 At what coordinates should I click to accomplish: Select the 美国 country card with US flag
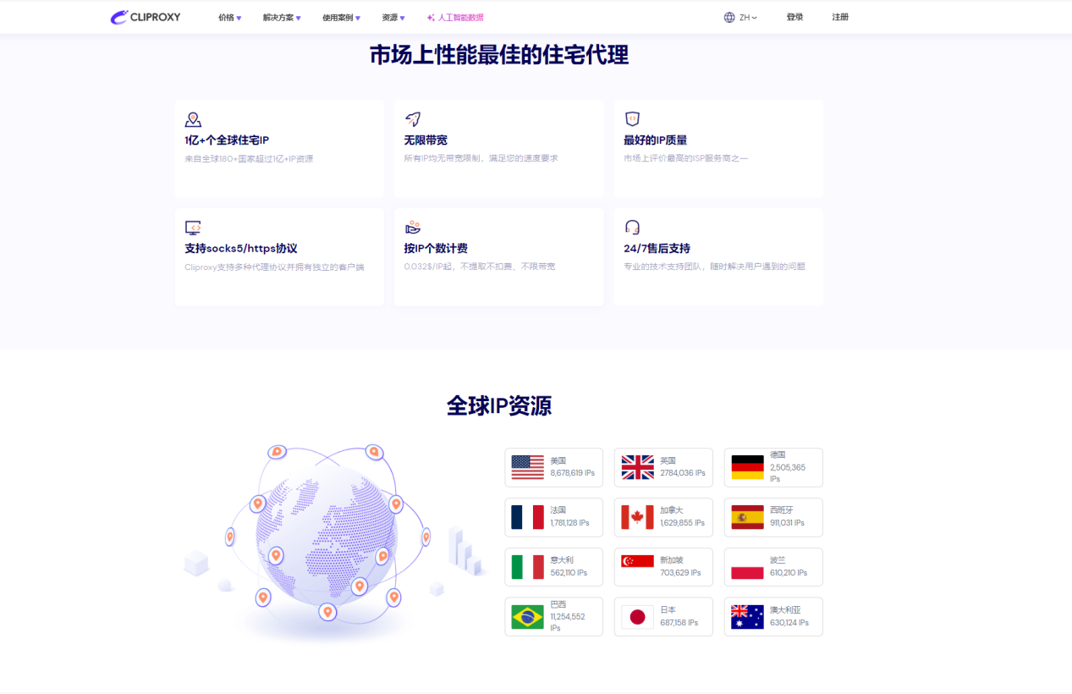point(553,467)
